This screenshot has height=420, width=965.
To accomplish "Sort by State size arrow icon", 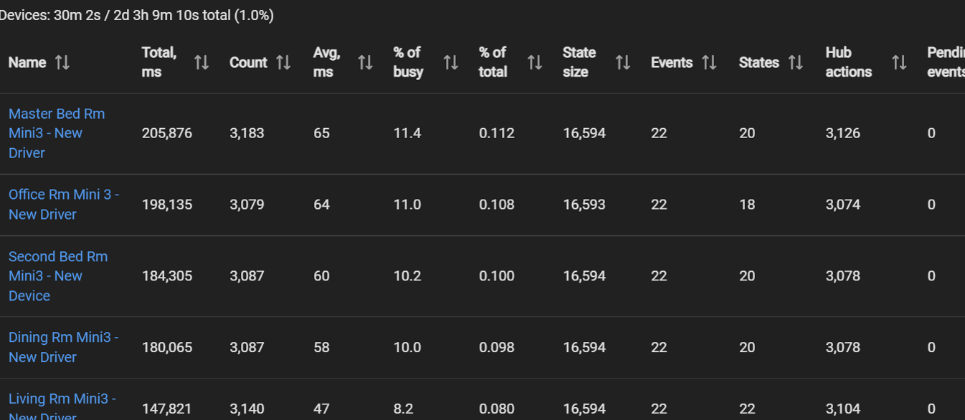I will (622, 62).
